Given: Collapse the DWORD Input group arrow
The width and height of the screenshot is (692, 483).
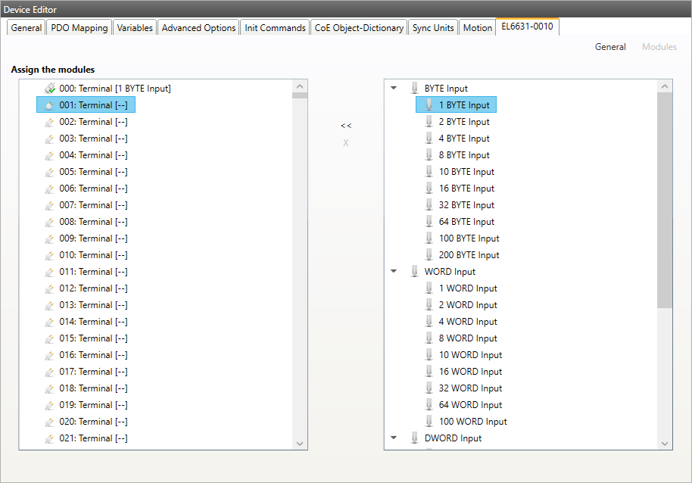Looking at the screenshot, I should point(394,438).
